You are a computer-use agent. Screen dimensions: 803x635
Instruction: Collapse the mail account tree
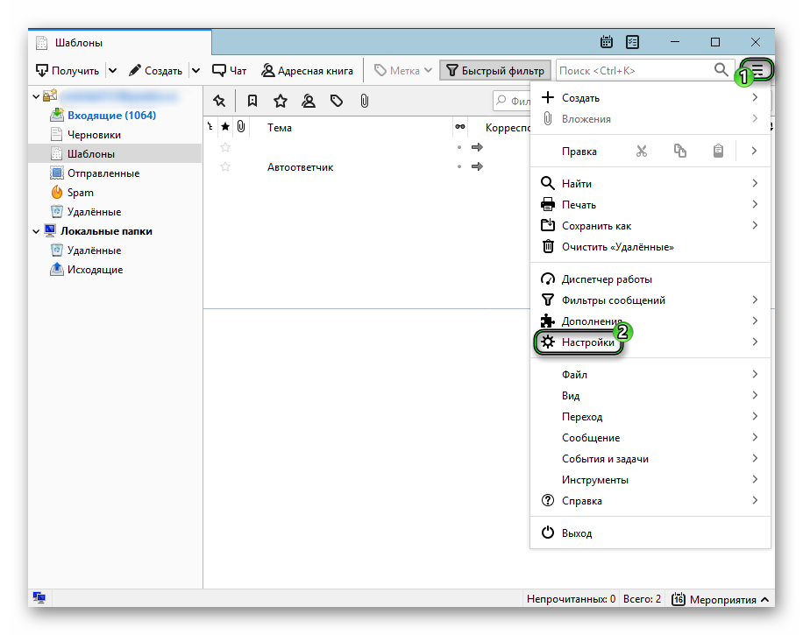coord(36,96)
